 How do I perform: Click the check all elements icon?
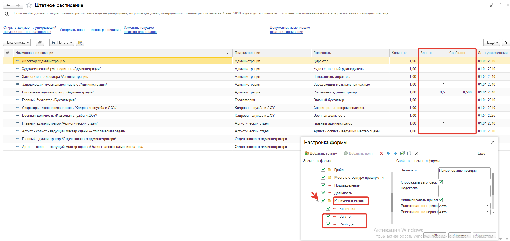tap(402, 153)
